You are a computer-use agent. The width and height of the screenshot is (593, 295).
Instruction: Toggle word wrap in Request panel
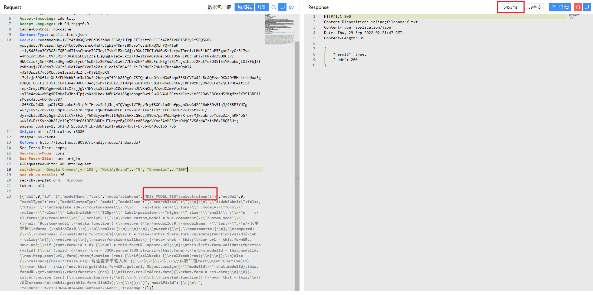pos(282,7)
